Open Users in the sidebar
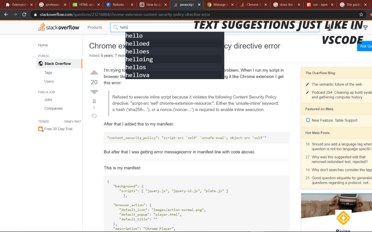Screen dimensions: 372x232 tap(49, 81)
